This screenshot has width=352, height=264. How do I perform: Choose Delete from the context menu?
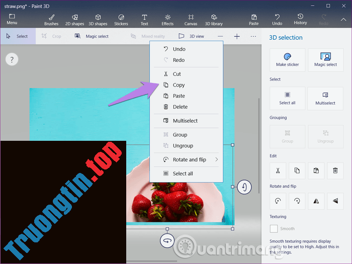tap(187, 107)
